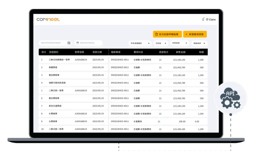Open notifications with the bell icon

pyautogui.click(x=203, y=19)
